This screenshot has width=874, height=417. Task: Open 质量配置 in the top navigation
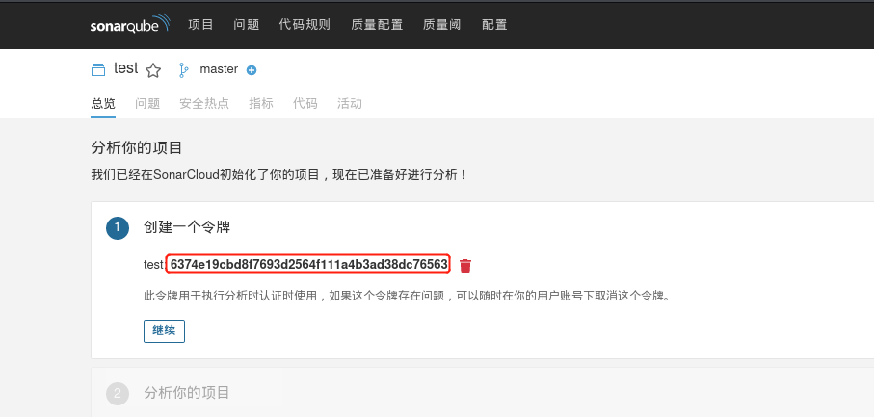pos(377,24)
